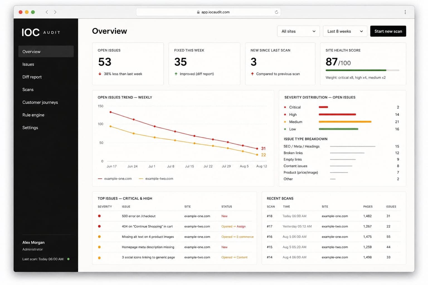Click Broken links breakdown row

[341, 153]
